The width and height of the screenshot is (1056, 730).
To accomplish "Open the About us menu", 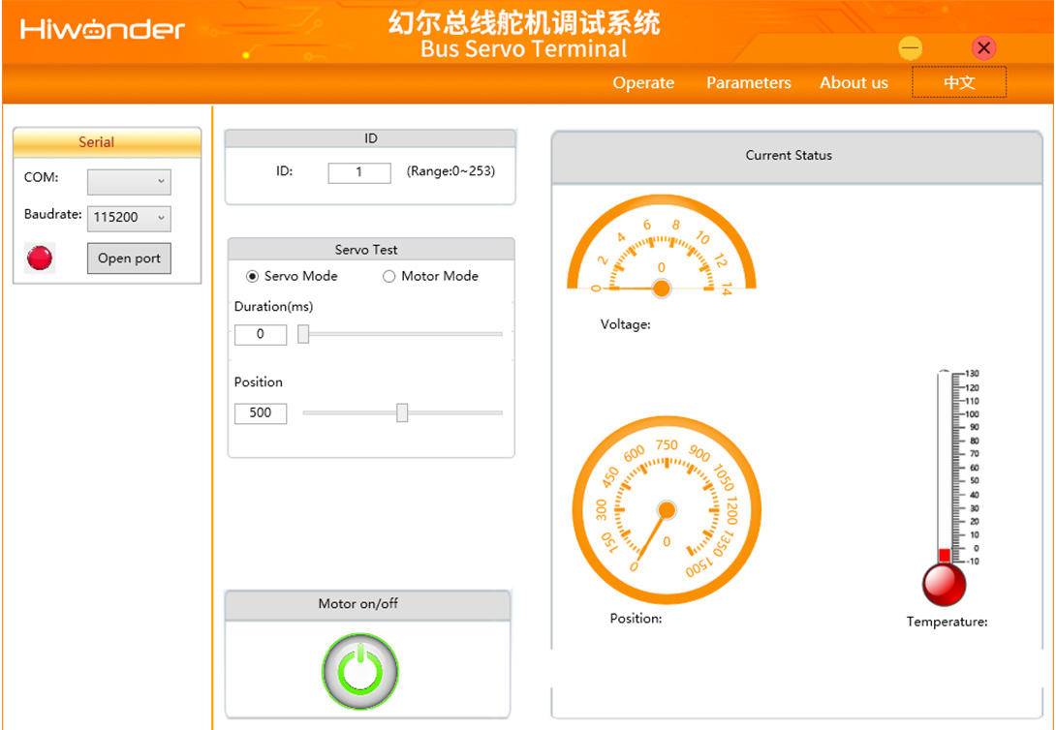I will [x=854, y=82].
